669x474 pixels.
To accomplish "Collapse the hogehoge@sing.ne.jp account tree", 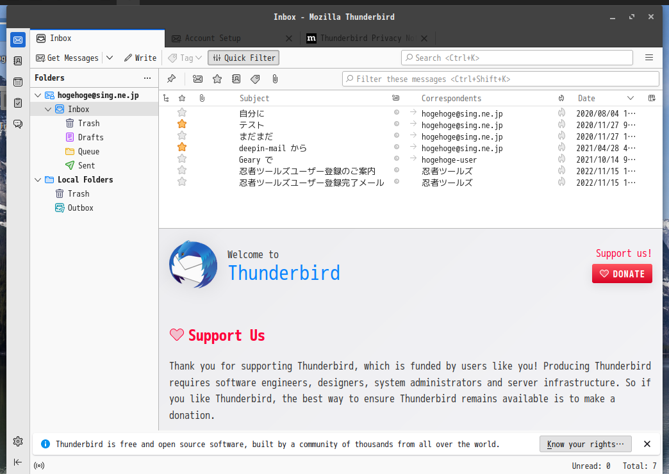I will pos(38,95).
